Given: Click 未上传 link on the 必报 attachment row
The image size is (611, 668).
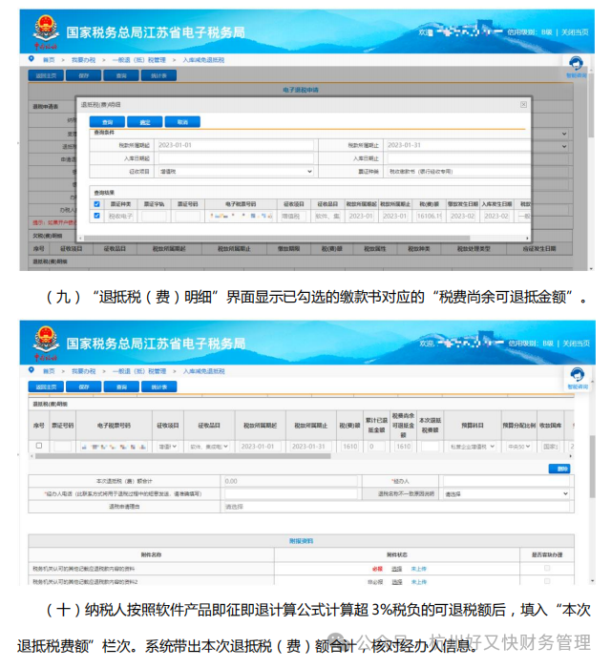Looking at the screenshot, I should tap(418, 569).
